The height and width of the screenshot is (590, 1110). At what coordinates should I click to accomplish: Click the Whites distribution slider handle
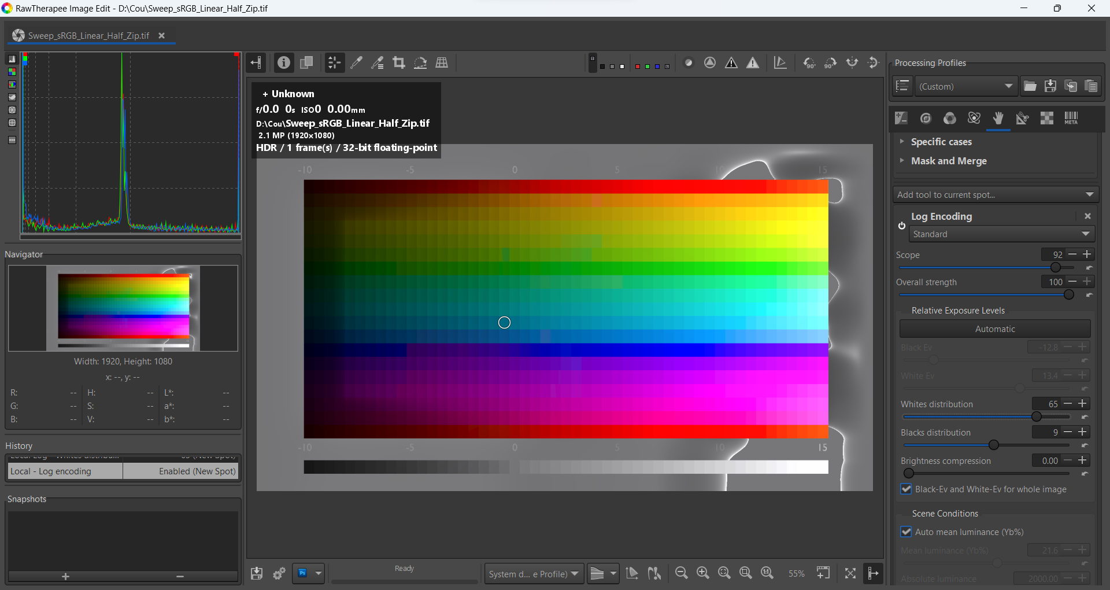pos(1037,416)
